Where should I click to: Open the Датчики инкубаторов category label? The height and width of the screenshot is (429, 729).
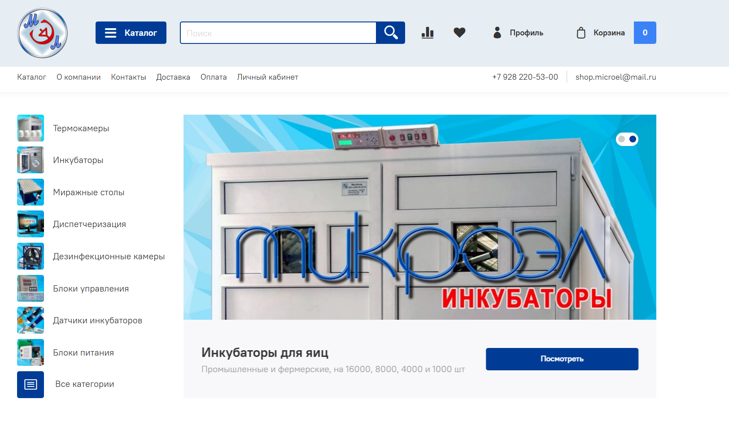click(97, 320)
